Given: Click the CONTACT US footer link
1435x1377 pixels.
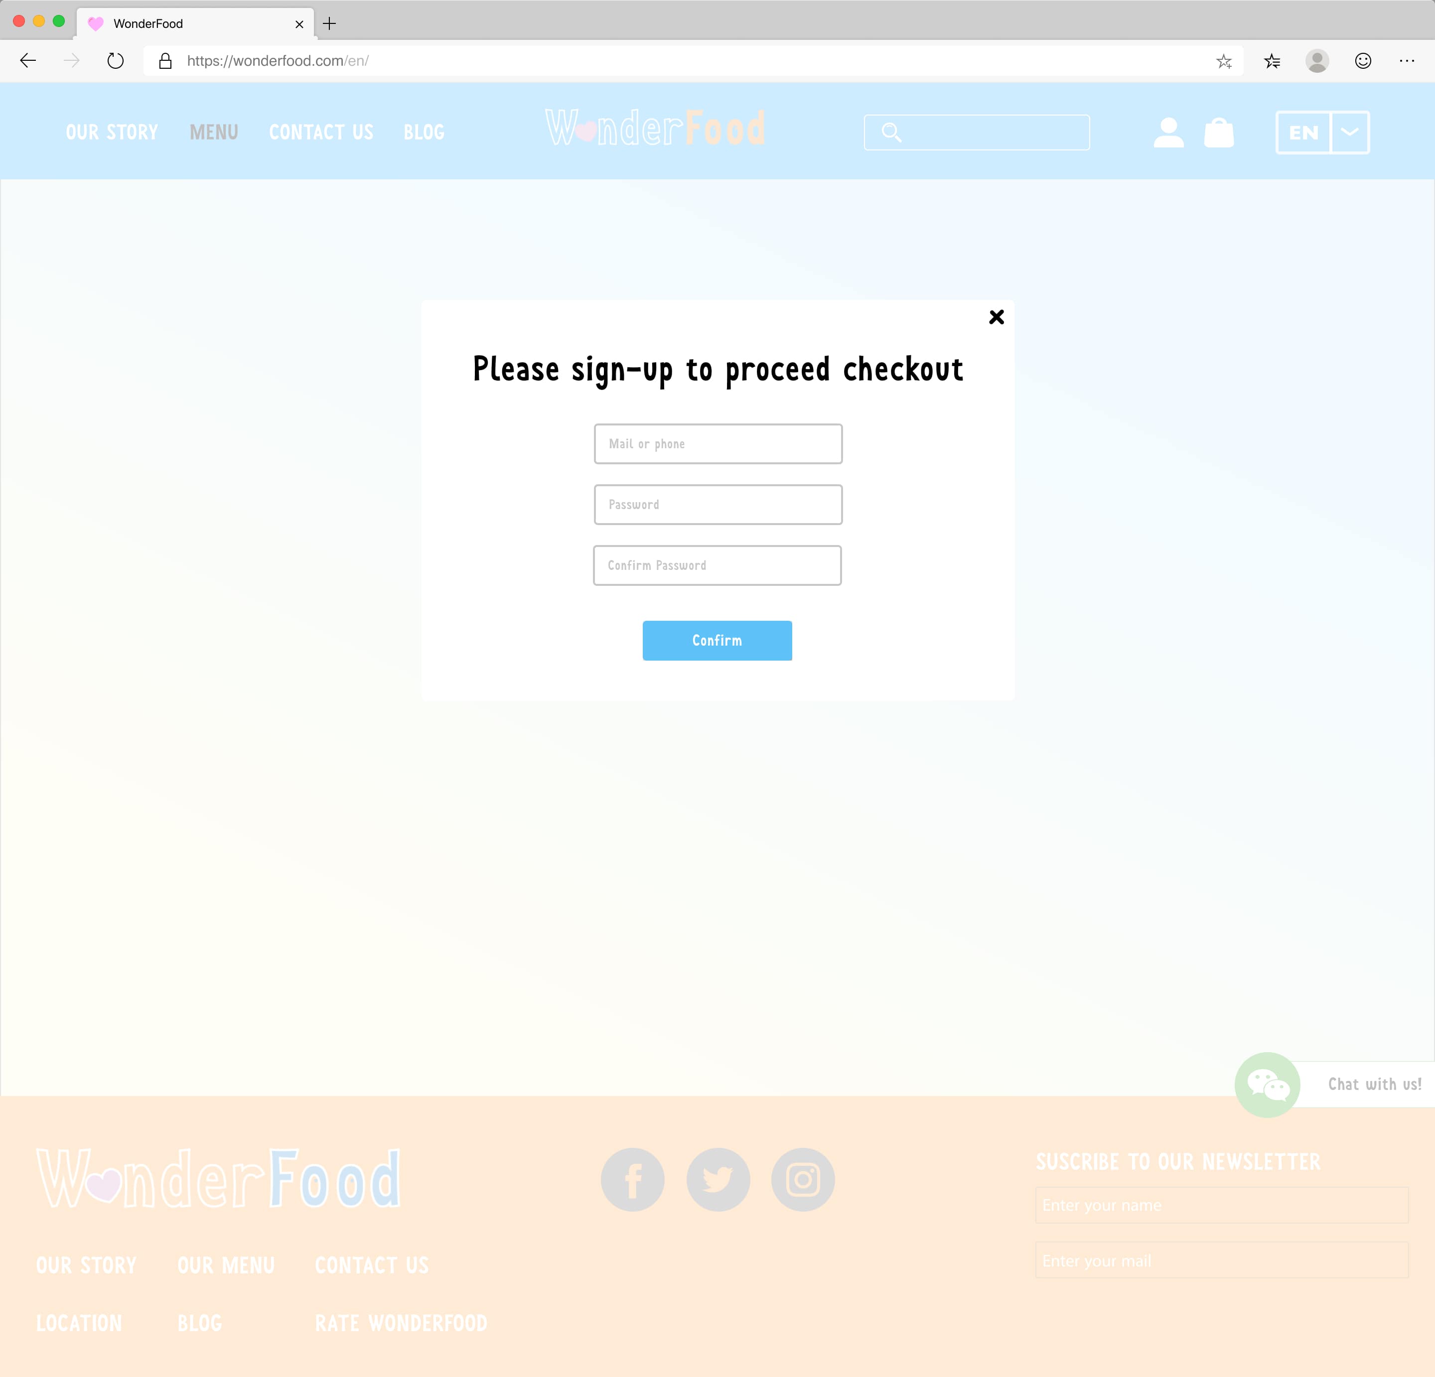Looking at the screenshot, I should [372, 1265].
